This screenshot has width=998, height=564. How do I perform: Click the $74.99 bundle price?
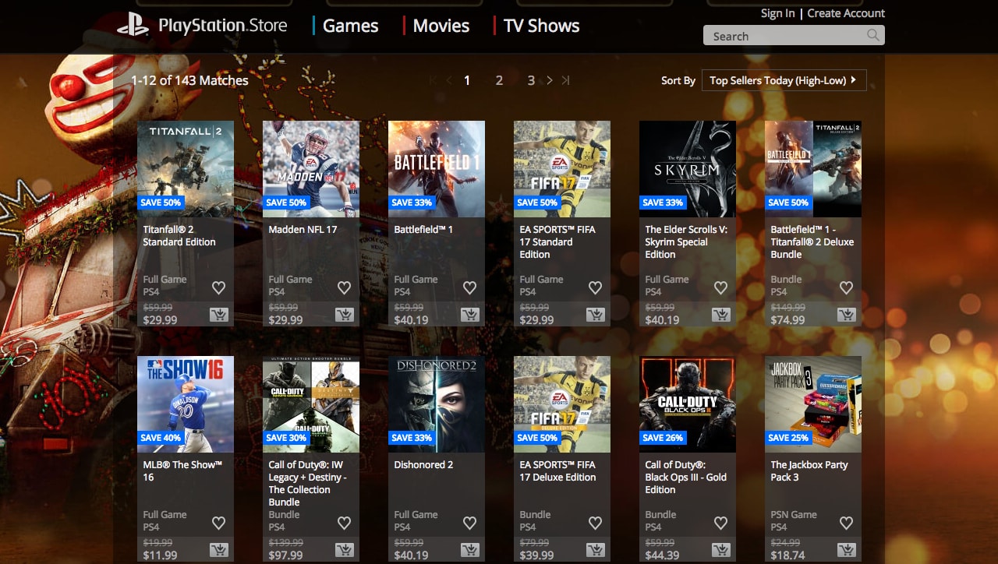(x=787, y=320)
